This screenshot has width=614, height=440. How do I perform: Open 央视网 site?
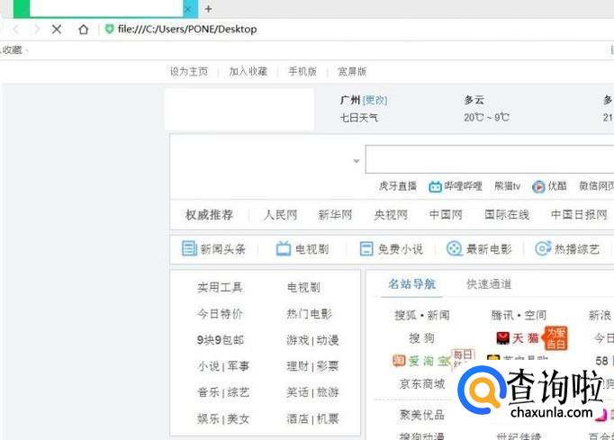point(391,215)
